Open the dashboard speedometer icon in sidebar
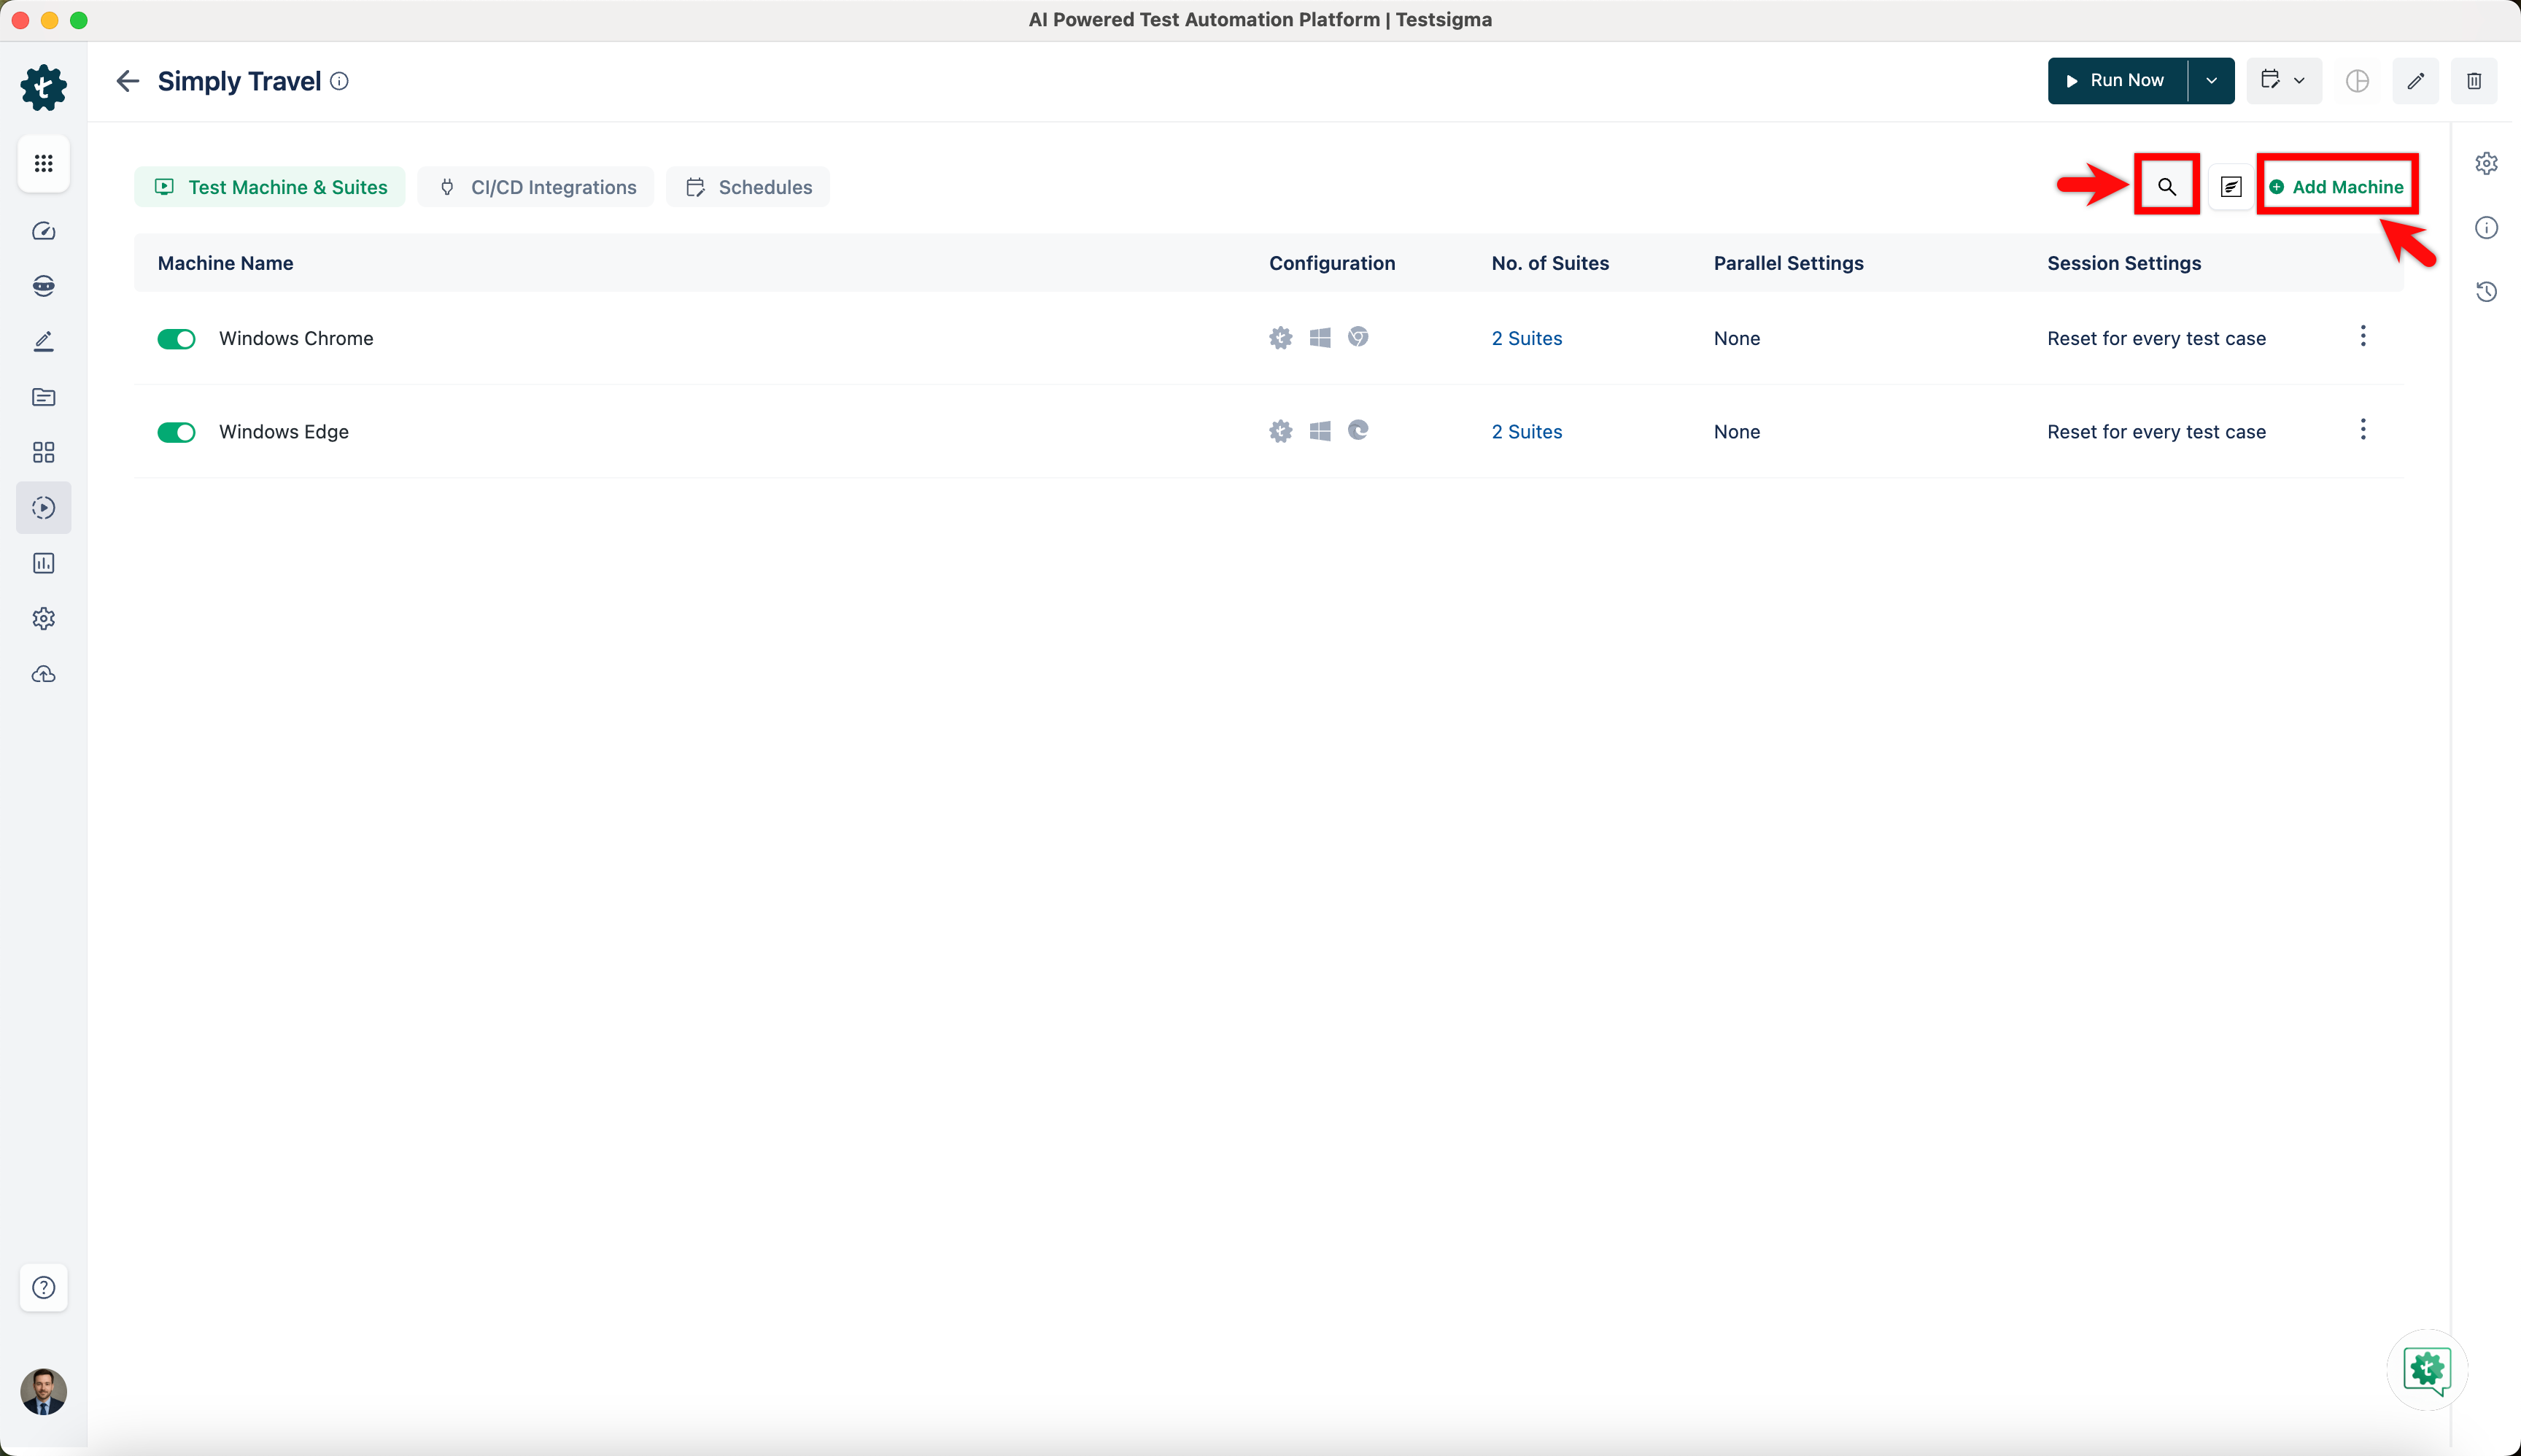The height and width of the screenshot is (1456, 2521). [43, 230]
